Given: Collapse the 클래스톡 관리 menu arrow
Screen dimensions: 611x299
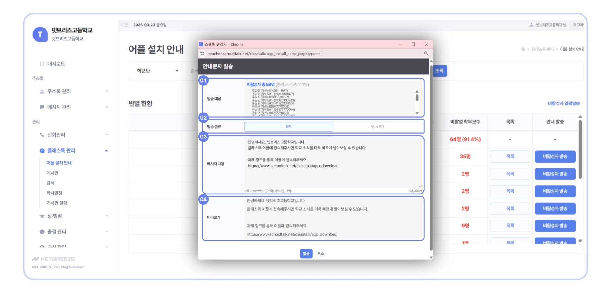Looking at the screenshot, I should 106,151.
